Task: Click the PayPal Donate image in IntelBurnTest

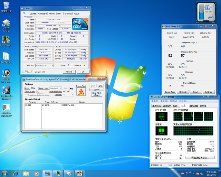Action: pyautogui.click(x=97, y=94)
